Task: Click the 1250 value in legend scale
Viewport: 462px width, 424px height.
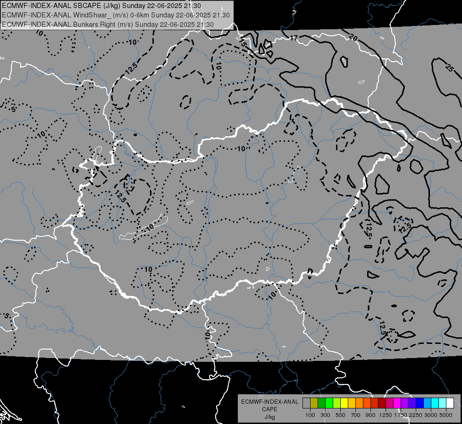Action: click(386, 415)
